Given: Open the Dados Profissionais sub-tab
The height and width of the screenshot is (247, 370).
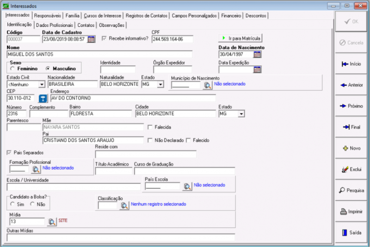Looking at the screenshot, I should tap(55, 25).
